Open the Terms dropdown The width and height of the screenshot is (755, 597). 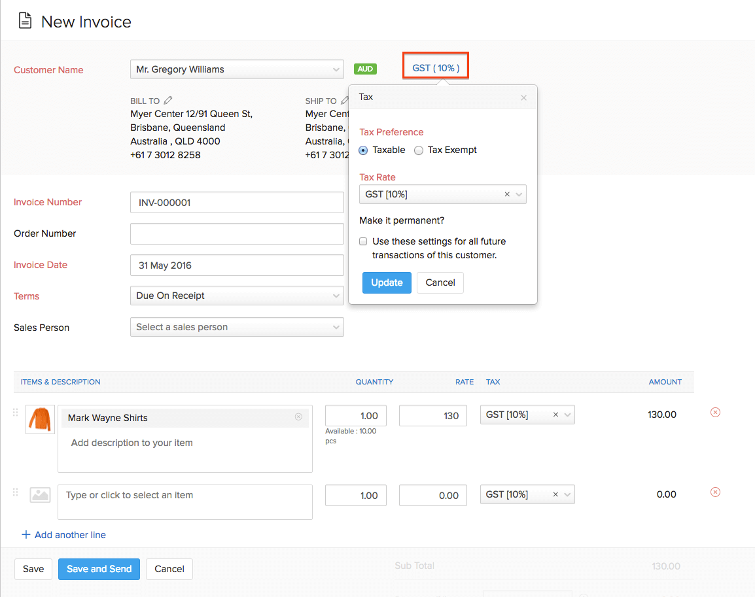237,296
